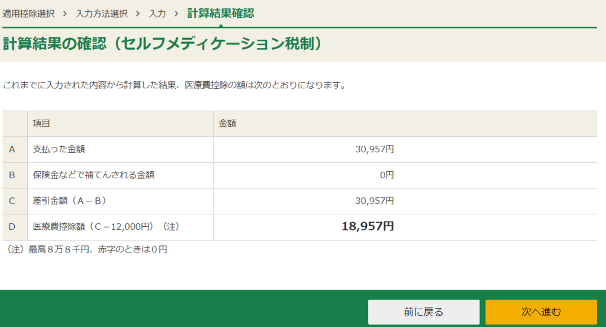Select the 計算結果確認 breadcrumb step

tap(221, 13)
